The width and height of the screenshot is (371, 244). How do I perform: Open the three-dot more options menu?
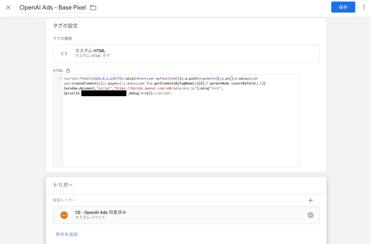point(364,7)
